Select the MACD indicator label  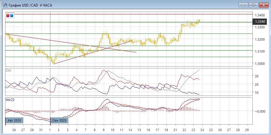(x=10, y=99)
